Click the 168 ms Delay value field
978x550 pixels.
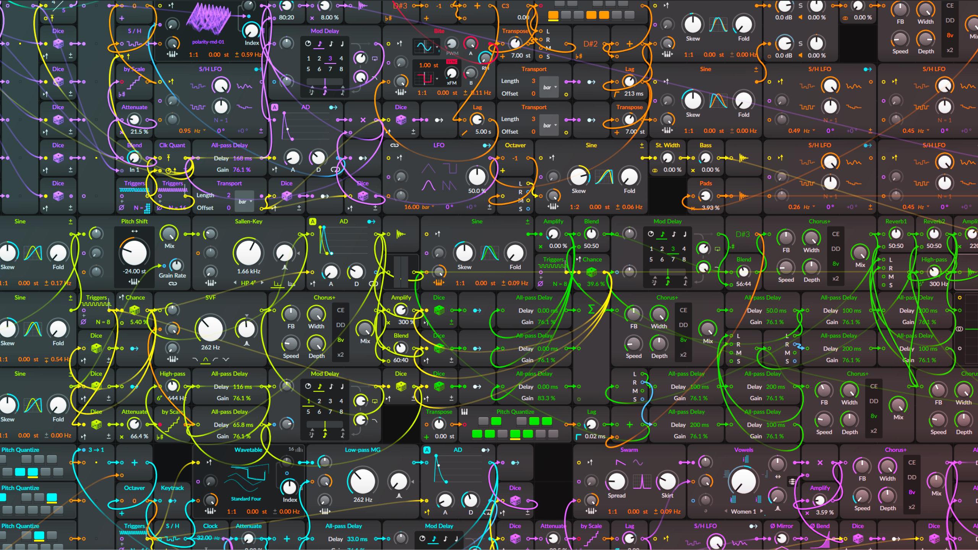(243, 158)
